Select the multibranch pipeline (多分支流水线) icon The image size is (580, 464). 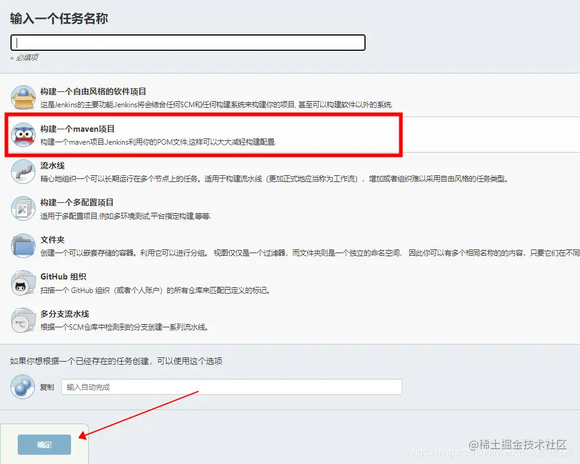(23, 321)
